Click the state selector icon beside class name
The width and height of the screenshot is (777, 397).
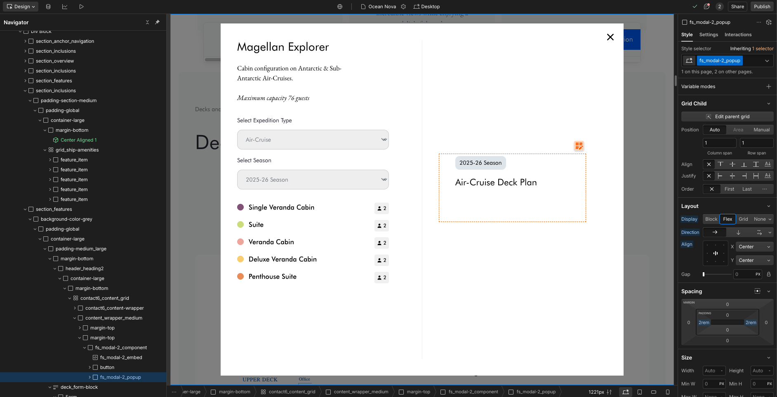[689, 61]
